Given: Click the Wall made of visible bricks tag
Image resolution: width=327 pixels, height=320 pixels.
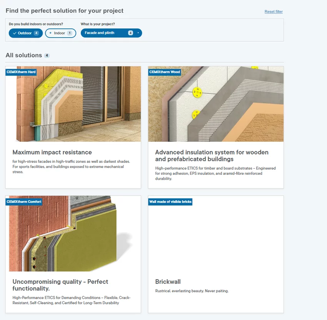Looking at the screenshot, I should [x=170, y=202].
